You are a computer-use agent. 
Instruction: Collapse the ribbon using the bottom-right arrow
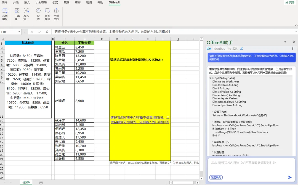[296, 25]
